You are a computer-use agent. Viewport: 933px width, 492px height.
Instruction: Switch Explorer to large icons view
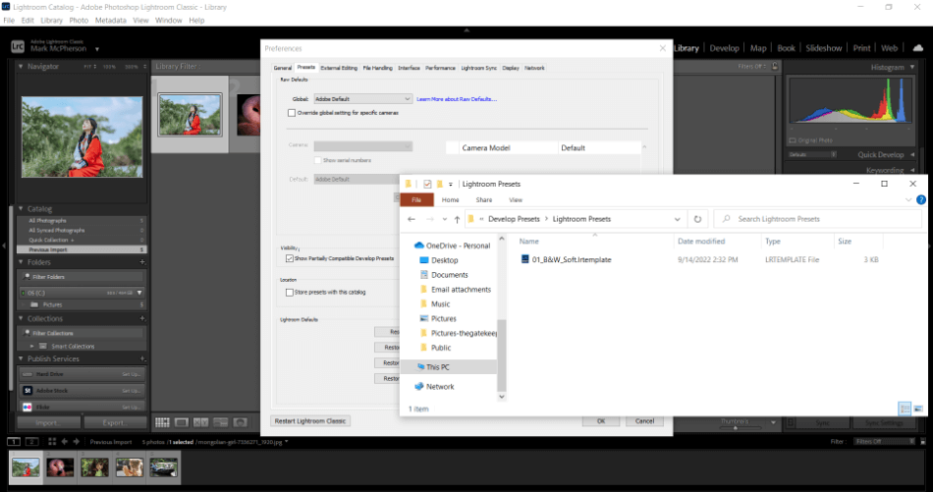click(918, 408)
